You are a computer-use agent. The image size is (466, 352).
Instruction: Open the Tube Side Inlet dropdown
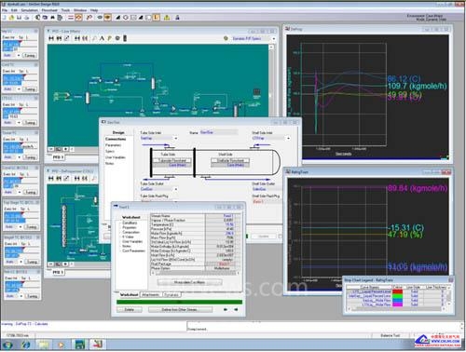pos(176,138)
